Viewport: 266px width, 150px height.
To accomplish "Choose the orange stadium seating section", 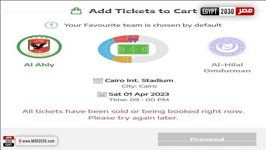I will [122, 59].
